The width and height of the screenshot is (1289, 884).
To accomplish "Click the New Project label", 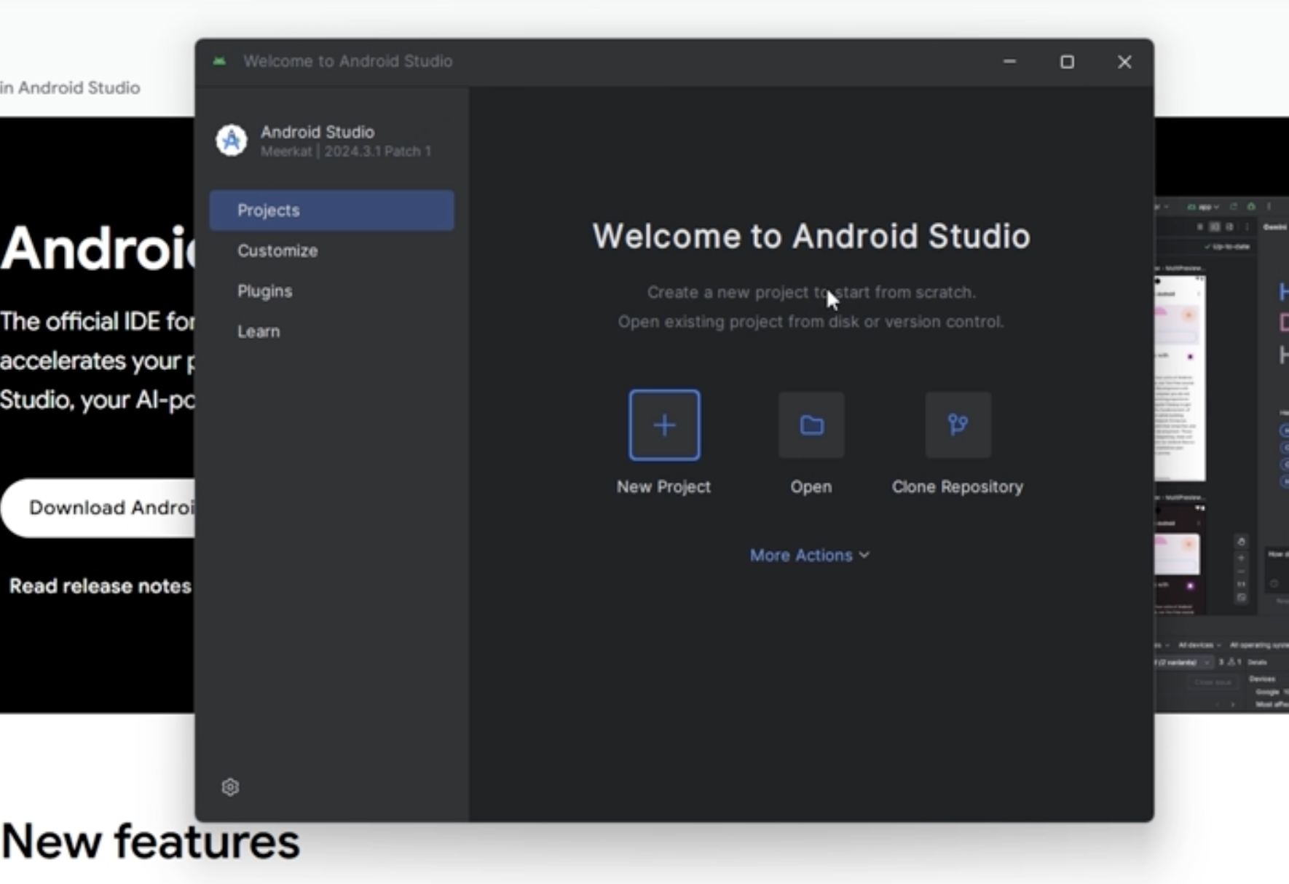I will tap(663, 486).
